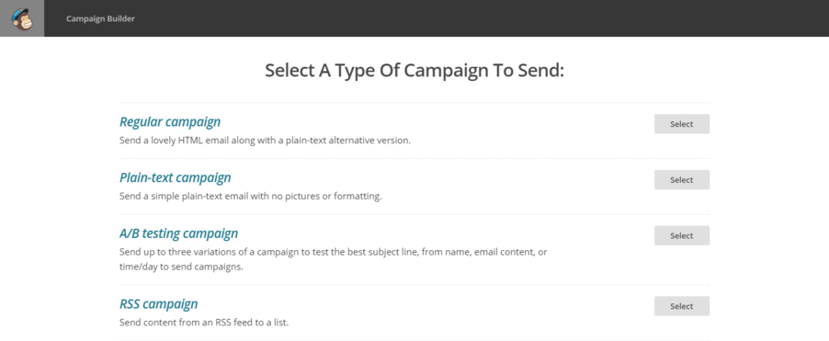Hit Select beside A/B testing campaign
The image size is (829, 341).
682,236
